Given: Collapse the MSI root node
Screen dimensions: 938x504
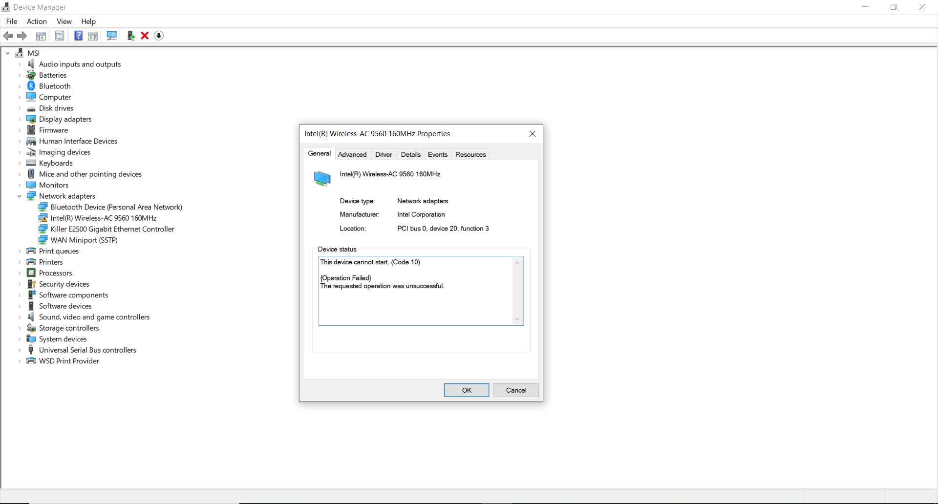Looking at the screenshot, I should (8, 53).
